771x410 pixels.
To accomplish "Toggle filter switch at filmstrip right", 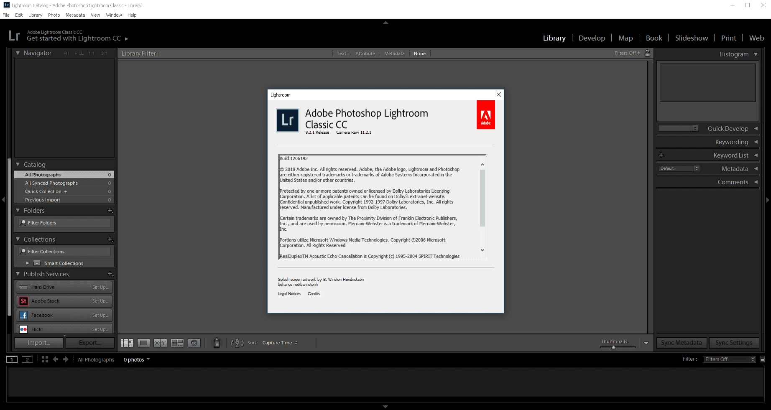I will tap(762, 359).
